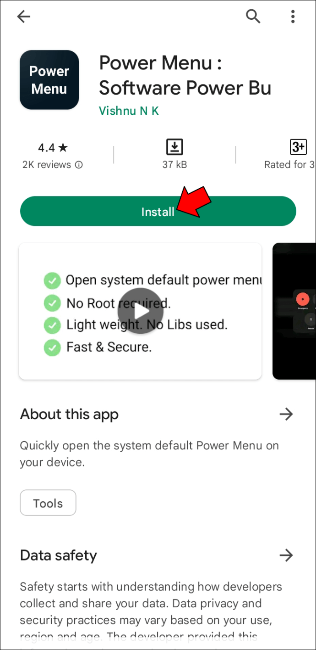Play the app preview video
Screen dimensions: 316x650
[x=140, y=311]
